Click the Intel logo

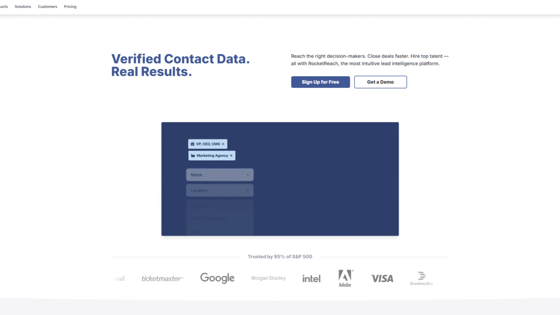(312, 279)
